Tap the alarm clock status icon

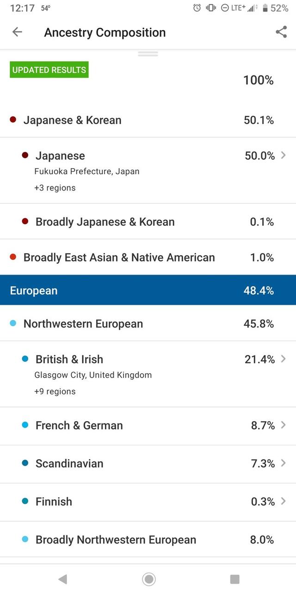(197, 8)
